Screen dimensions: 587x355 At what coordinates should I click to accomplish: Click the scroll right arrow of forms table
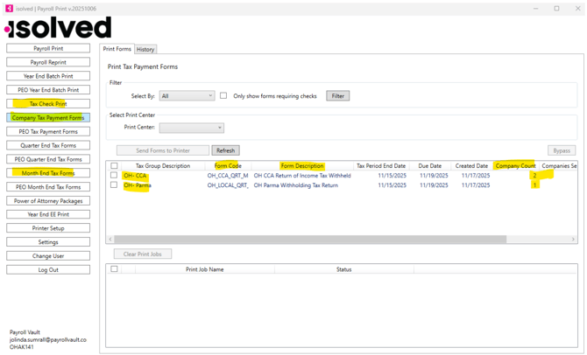click(x=573, y=239)
